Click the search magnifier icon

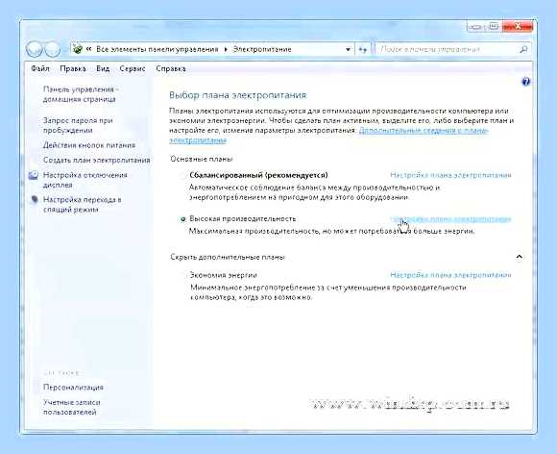point(523,49)
